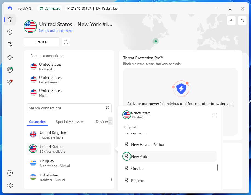Image resolution: width=251 pixels, height=195 pixels.
Task: Open the apps grid icon in sidebar
Action: (10, 82)
